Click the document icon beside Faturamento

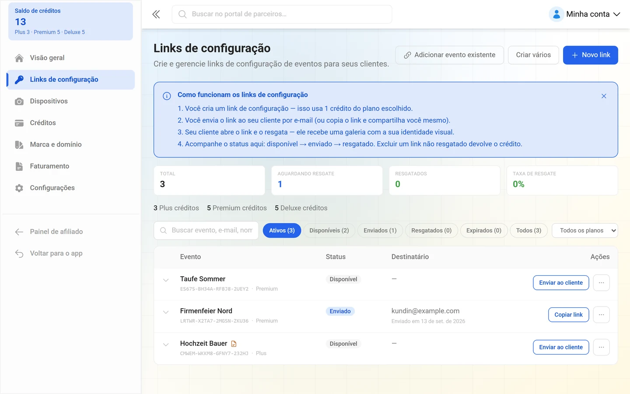pyautogui.click(x=19, y=166)
